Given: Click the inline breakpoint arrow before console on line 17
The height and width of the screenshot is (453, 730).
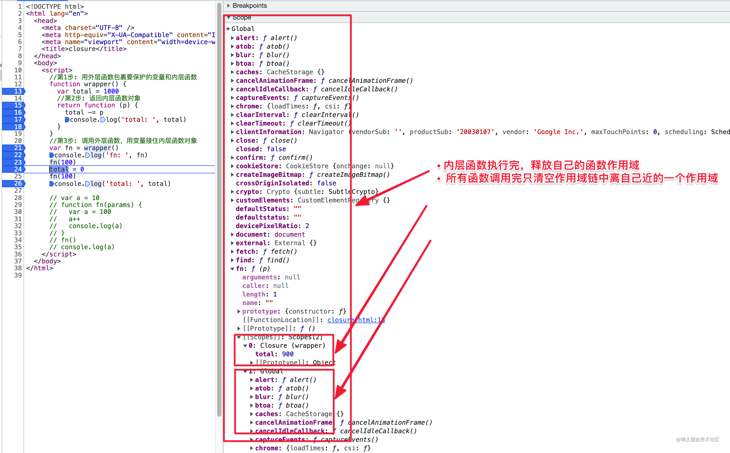Looking at the screenshot, I should (x=67, y=120).
